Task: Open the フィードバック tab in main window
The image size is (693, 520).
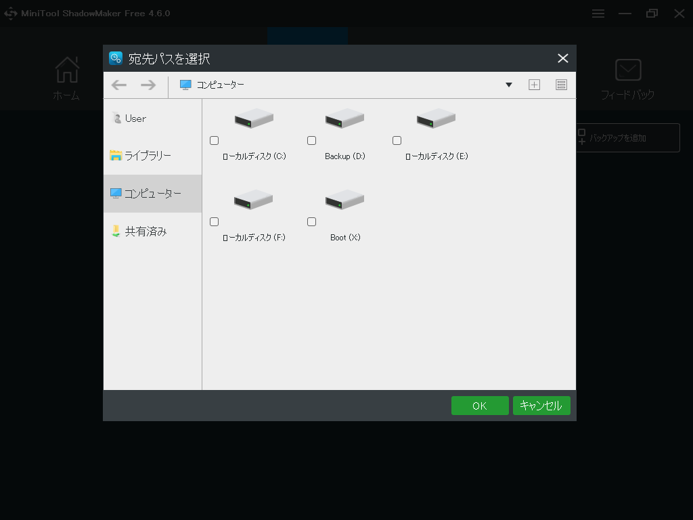Action: pos(628,80)
